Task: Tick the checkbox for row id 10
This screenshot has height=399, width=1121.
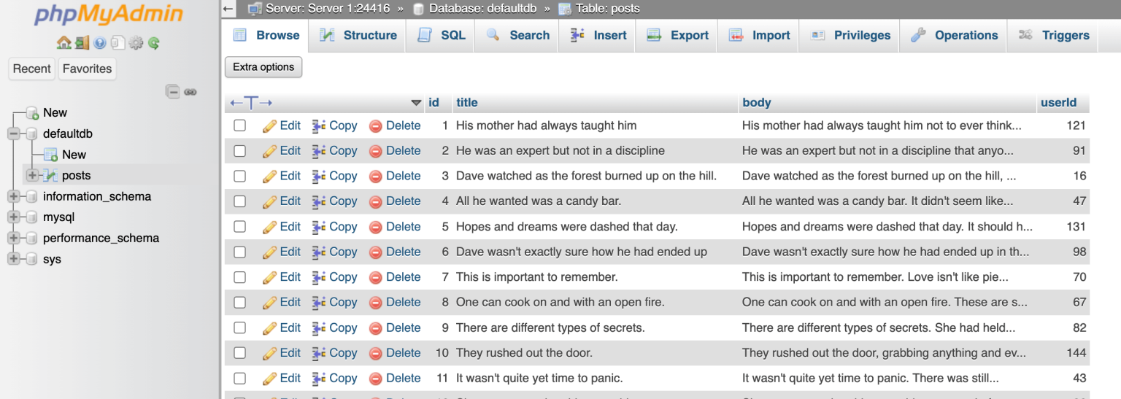Action: (239, 353)
